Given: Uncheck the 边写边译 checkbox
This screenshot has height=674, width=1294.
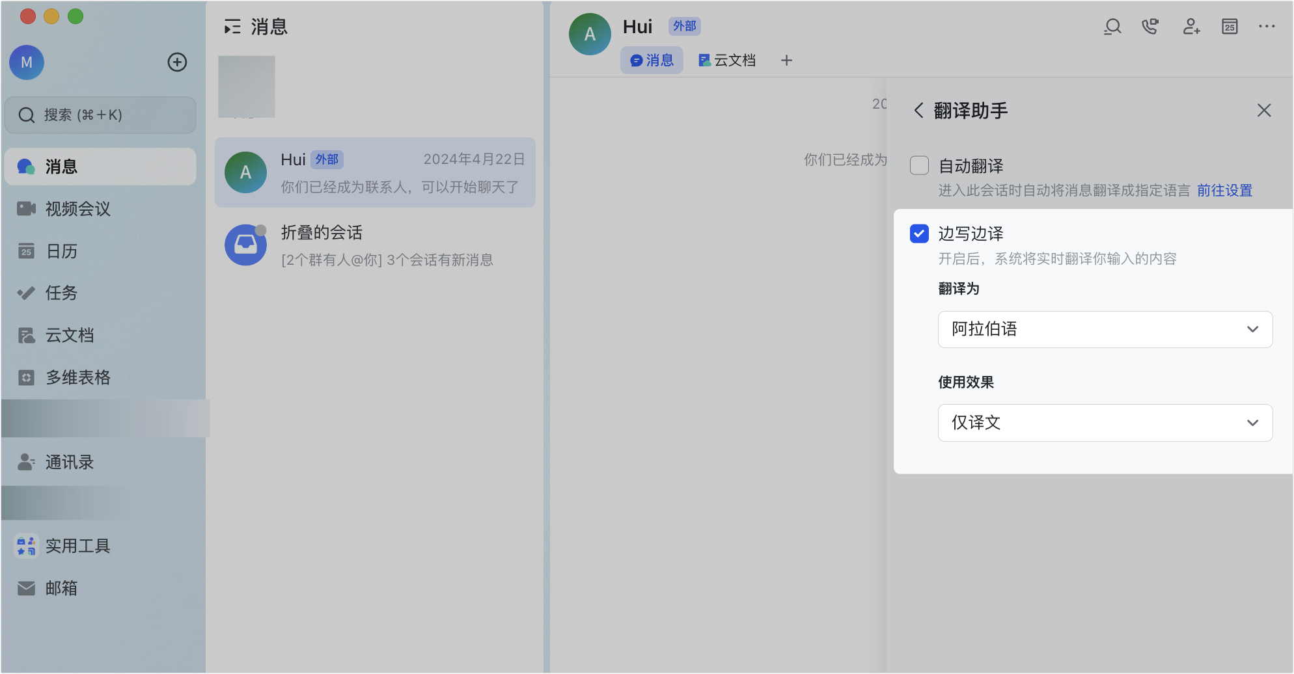Looking at the screenshot, I should (919, 234).
